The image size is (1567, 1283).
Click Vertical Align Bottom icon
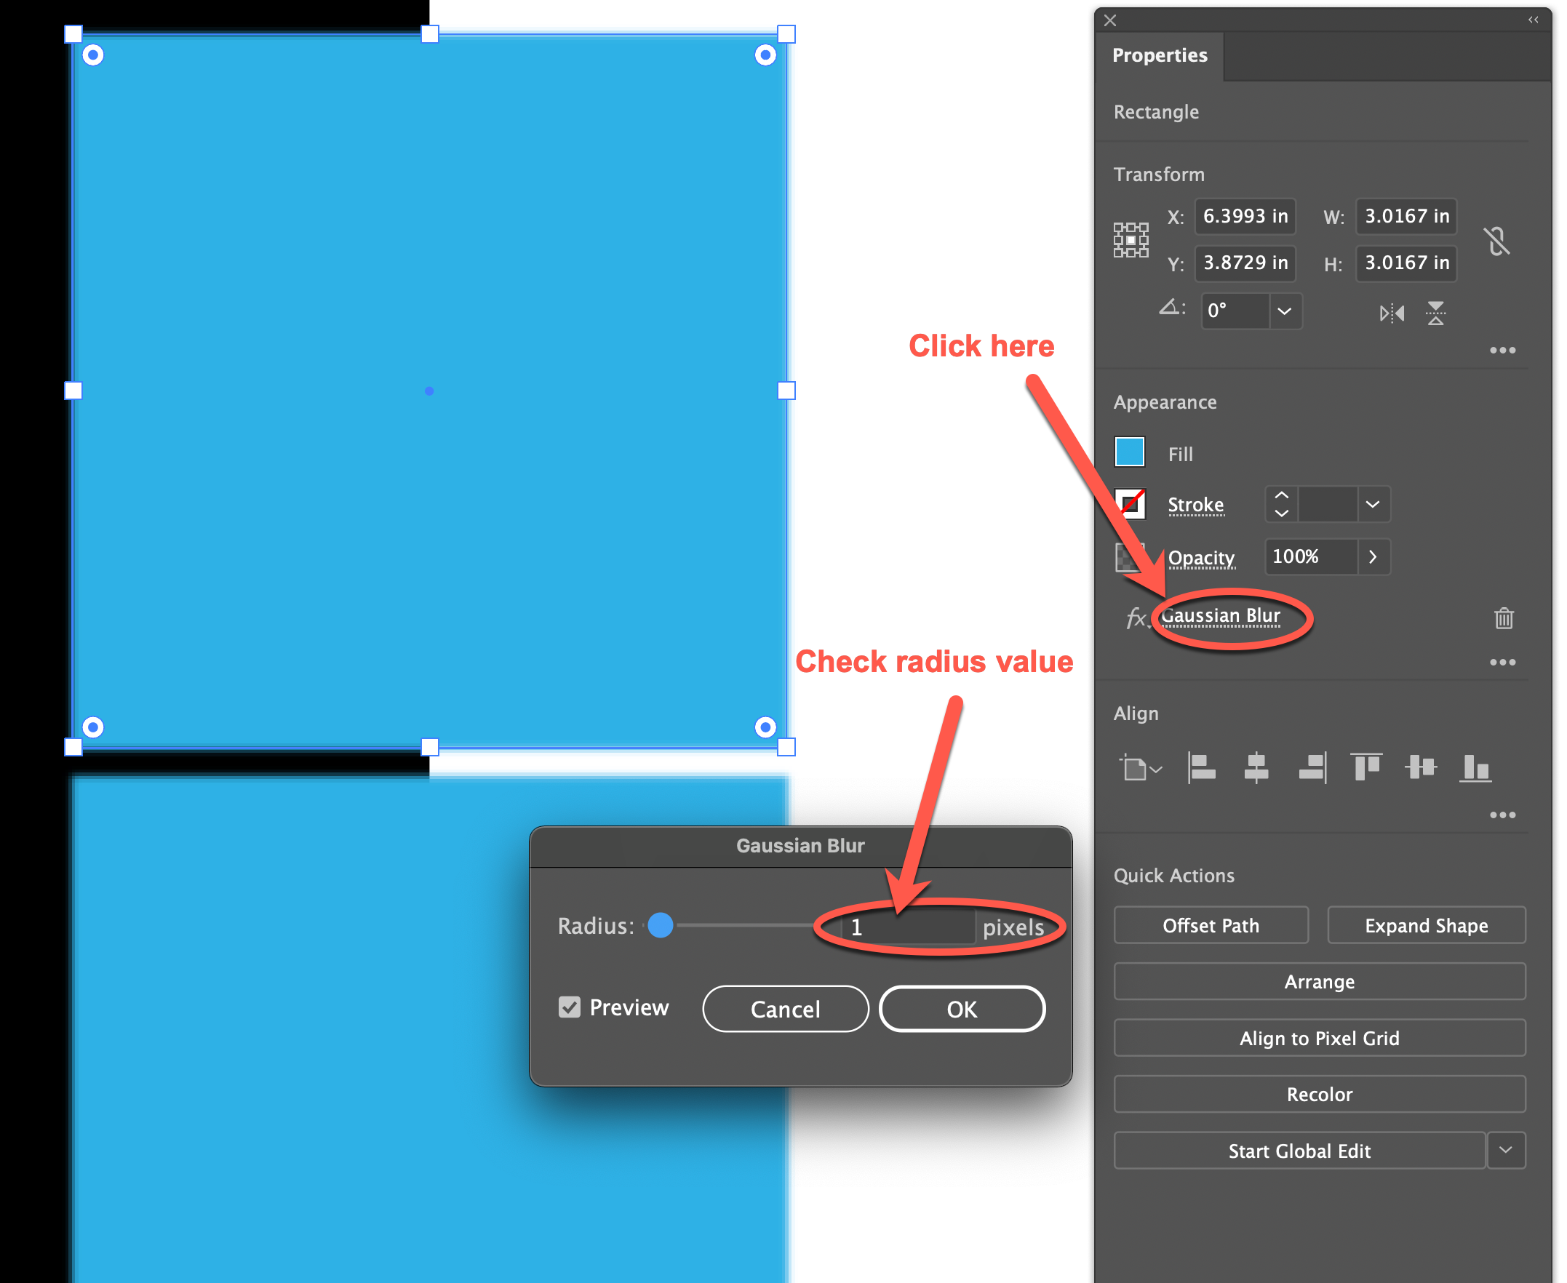pyautogui.click(x=1475, y=767)
